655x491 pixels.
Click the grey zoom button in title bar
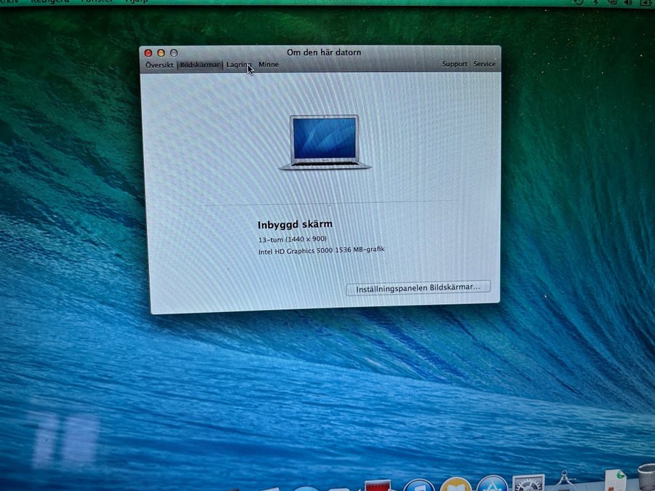[173, 53]
